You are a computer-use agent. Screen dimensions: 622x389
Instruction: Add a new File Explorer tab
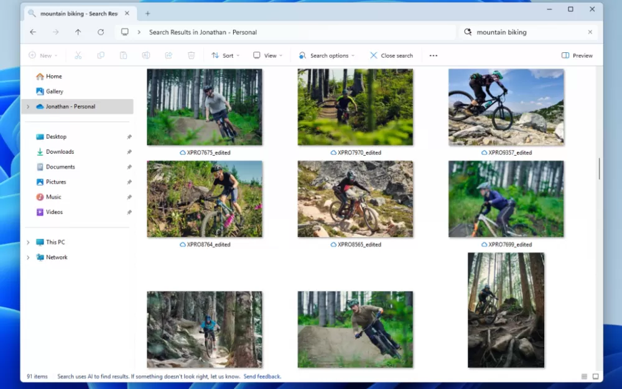pyautogui.click(x=147, y=14)
